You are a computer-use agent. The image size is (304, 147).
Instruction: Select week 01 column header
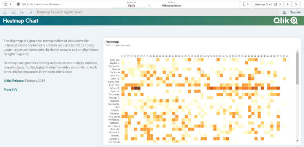(x=122, y=56)
